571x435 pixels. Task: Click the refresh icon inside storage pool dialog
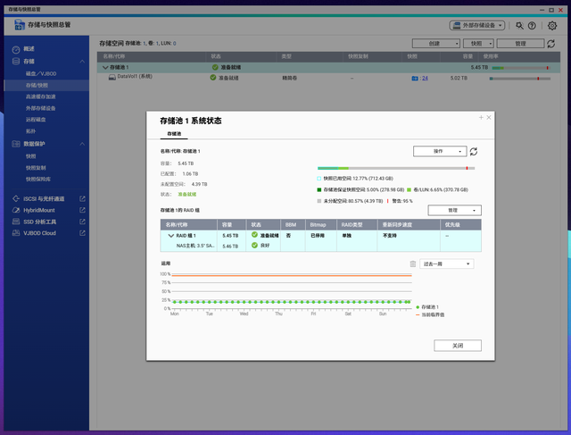point(474,151)
